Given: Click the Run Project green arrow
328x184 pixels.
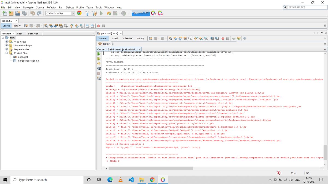Looking at the screenshot, I should [101, 13].
